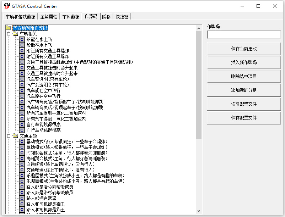Select the lower 交通畅通 text
The width and height of the screenshot is (285, 217).
click(x=60, y=170)
